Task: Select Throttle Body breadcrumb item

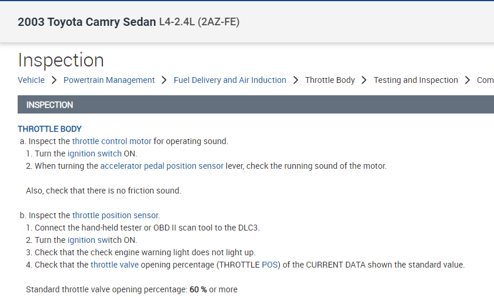Action: click(330, 80)
